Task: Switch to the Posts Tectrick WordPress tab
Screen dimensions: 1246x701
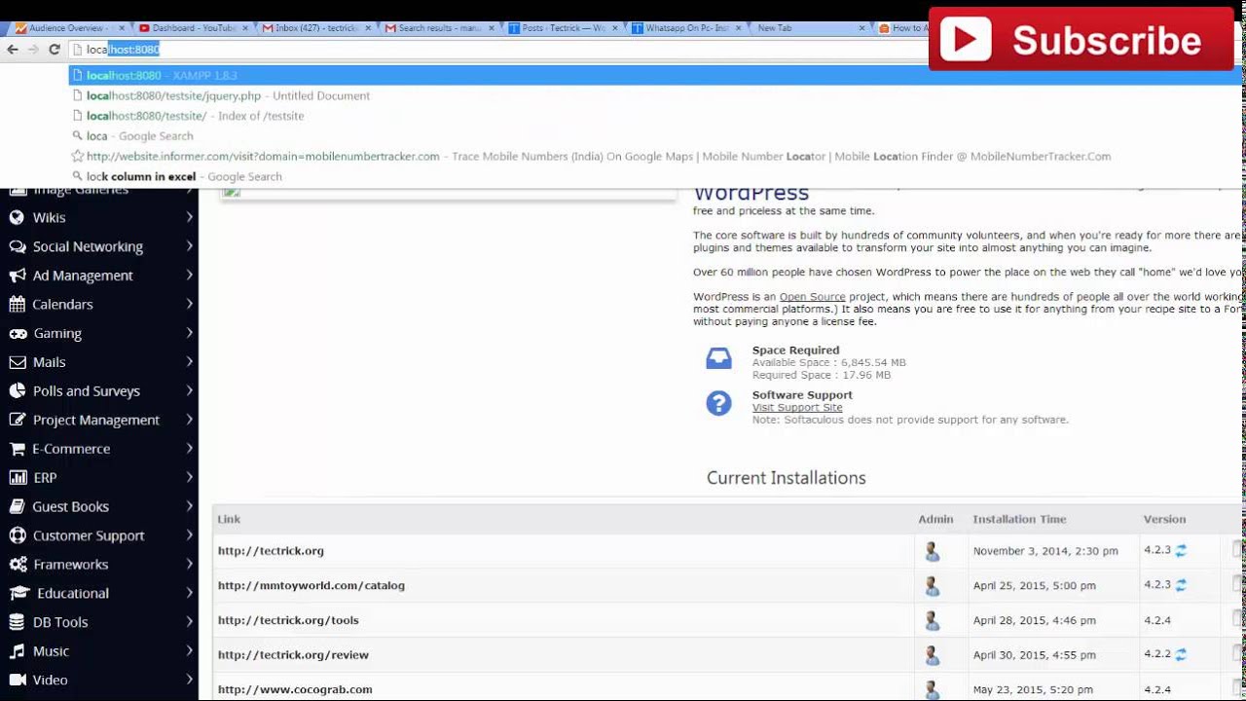Action: click(562, 28)
